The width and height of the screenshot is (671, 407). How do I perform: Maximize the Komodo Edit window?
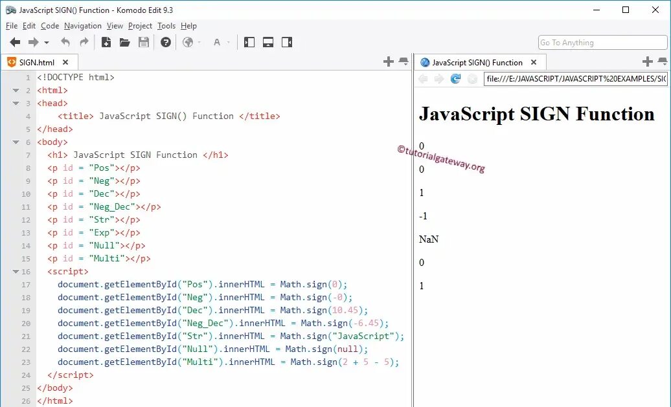[x=626, y=10]
